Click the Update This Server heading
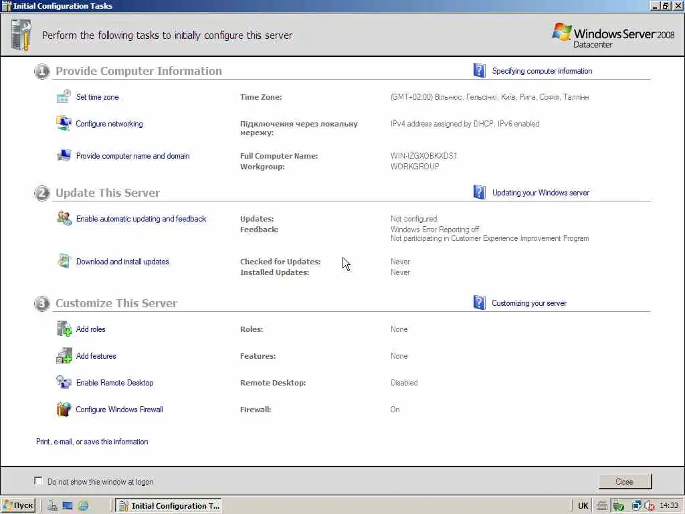The height and width of the screenshot is (514, 685). 108,193
